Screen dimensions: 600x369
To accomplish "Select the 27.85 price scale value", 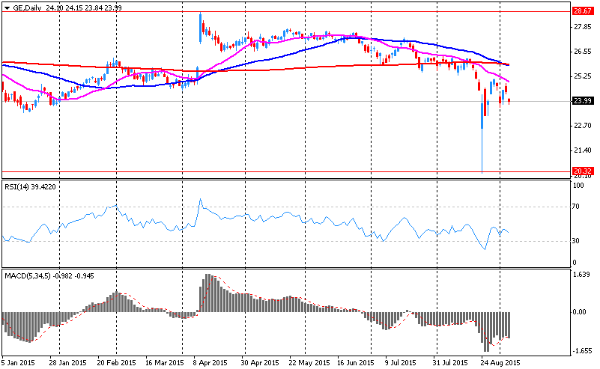I will pyautogui.click(x=583, y=27).
